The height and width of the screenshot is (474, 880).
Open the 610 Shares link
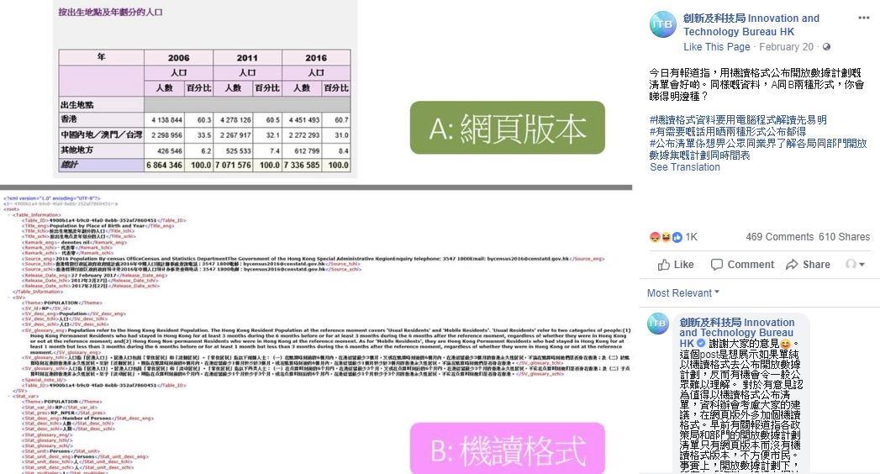pyautogui.click(x=844, y=237)
